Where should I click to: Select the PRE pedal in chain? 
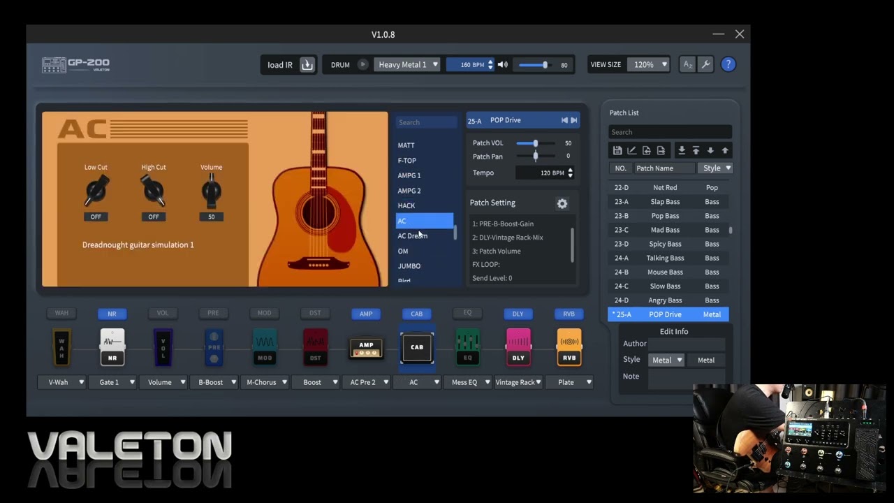pyautogui.click(x=214, y=347)
